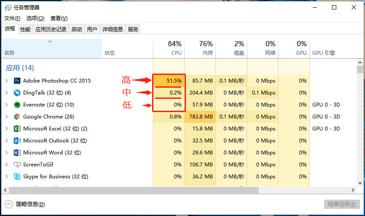Expand the Adobe Photoshop process group
Viewport: 365px width, 216px height.
[x=6, y=80]
